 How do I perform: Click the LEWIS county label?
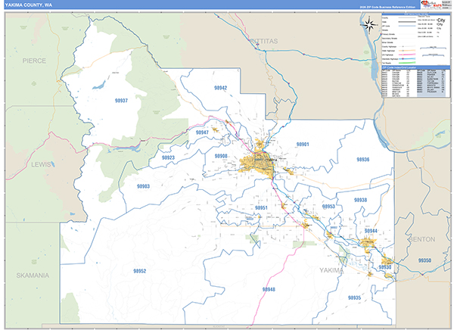[42, 164]
